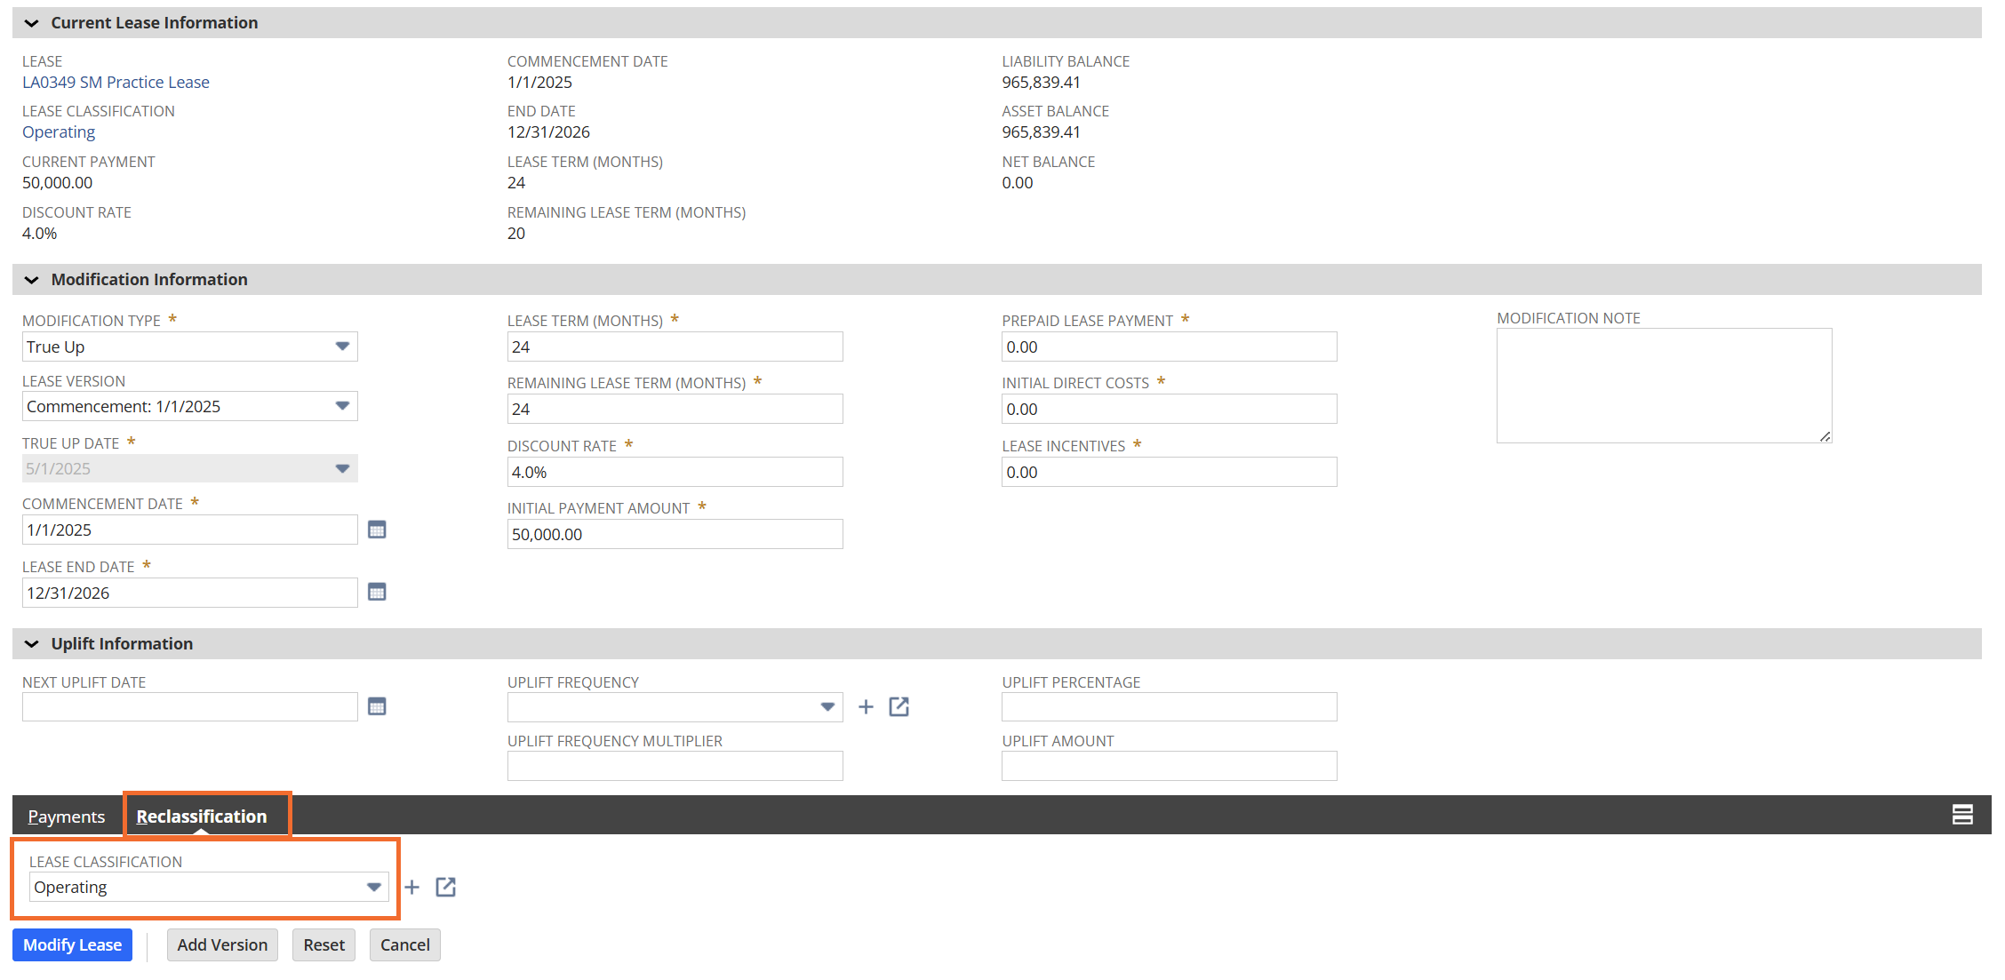This screenshot has width=2005, height=980.
Task: Select current payment value 50,000.00
Action: click(x=58, y=182)
